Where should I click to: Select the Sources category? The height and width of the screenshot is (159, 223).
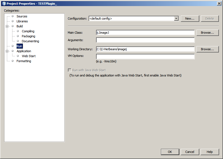(22, 16)
